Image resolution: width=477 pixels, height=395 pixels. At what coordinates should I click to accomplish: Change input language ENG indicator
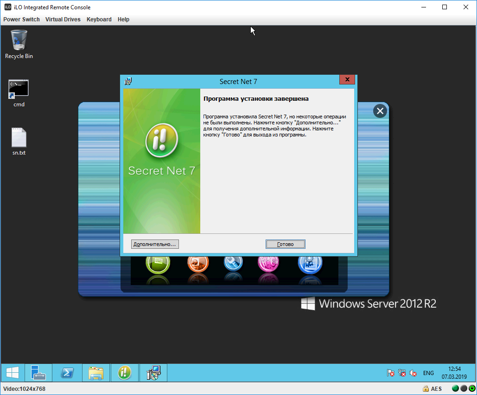click(x=428, y=373)
